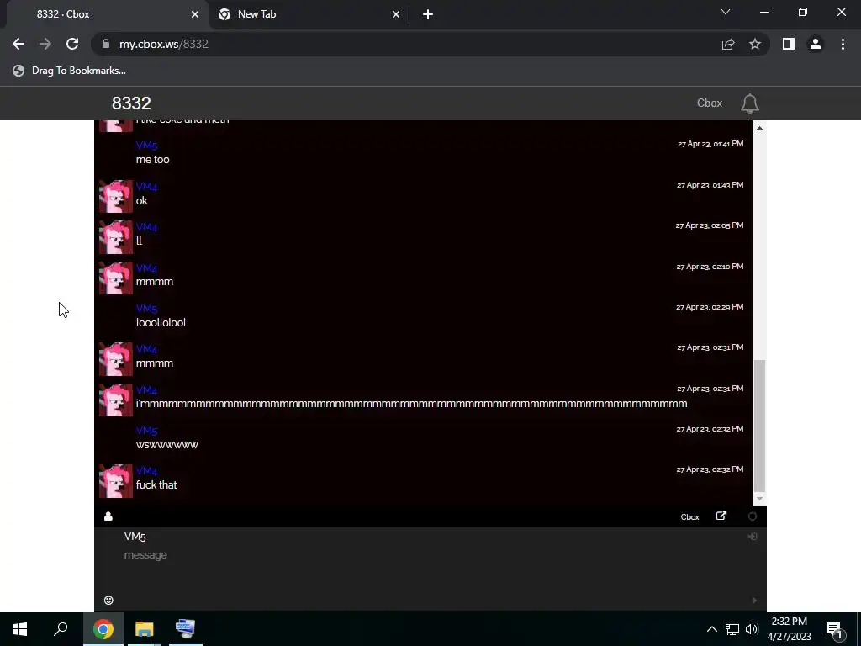Show hidden system tray icons

(711, 629)
